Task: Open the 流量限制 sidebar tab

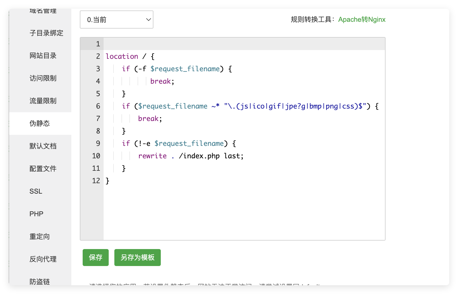Action: pyautogui.click(x=40, y=101)
